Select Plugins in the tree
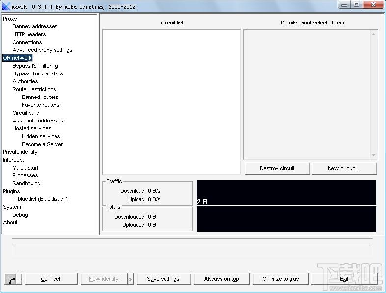 coord(11,192)
